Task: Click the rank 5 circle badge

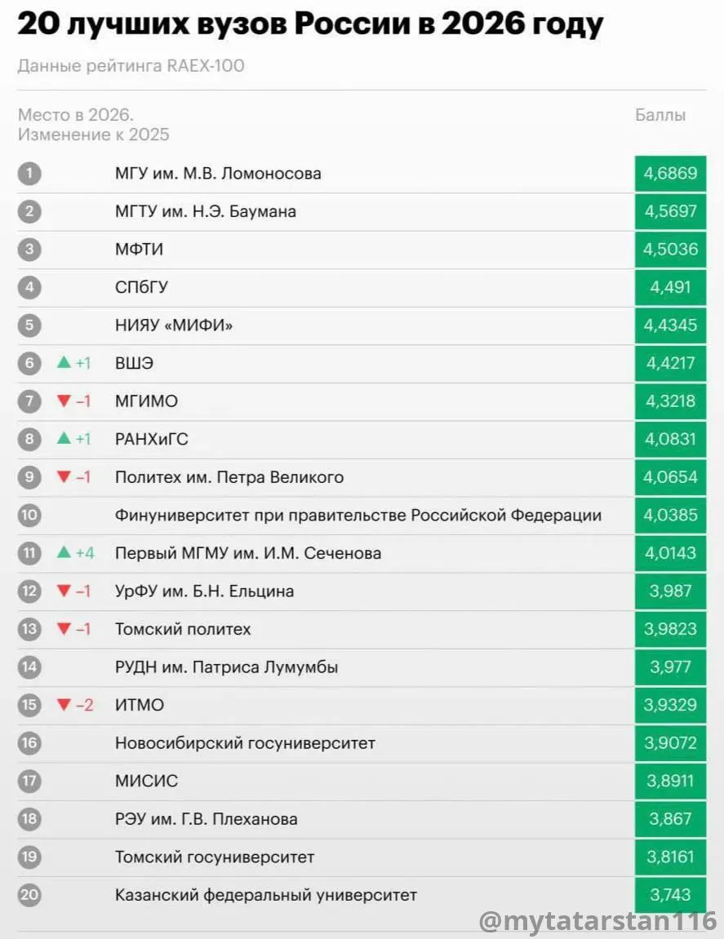Action: (x=29, y=326)
